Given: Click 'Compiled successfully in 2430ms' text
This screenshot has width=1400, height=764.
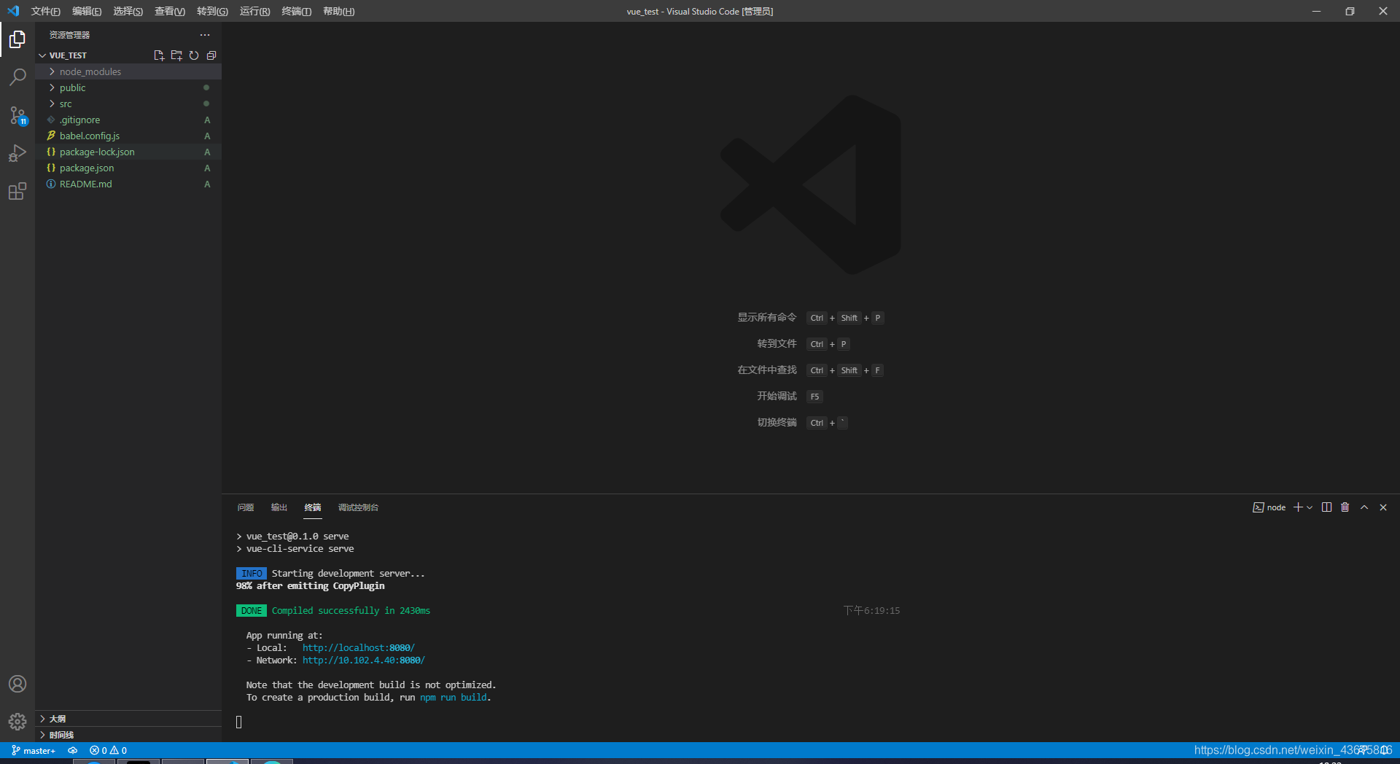Looking at the screenshot, I should (x=351, y=610).
